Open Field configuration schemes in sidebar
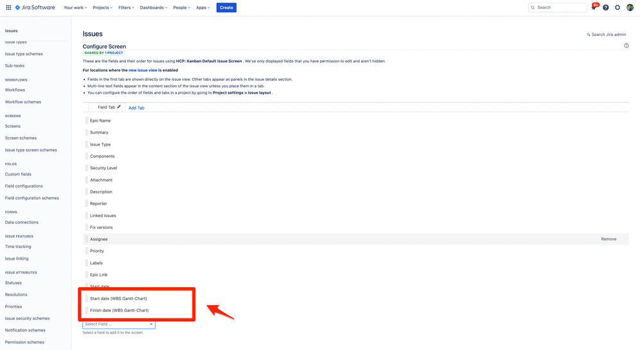The height and width of the screenshot is (350, 640). pyautogui.click(x=32, y=198)
